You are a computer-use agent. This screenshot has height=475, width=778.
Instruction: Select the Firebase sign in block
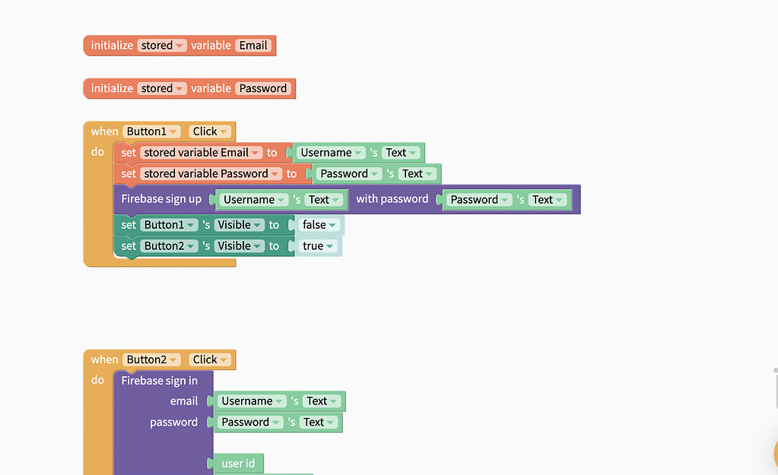click(159, 381)
